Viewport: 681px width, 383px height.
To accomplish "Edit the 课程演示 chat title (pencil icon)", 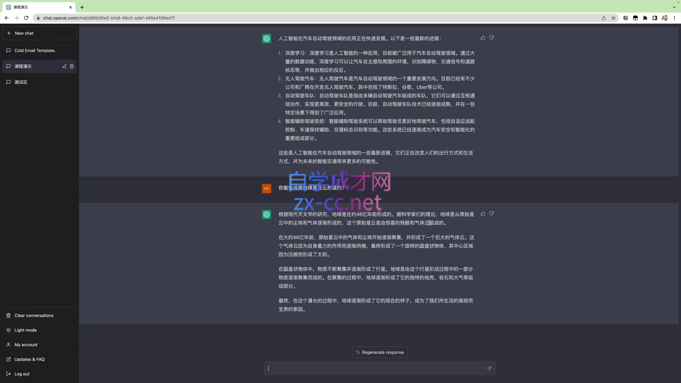I will click(64, 66).
